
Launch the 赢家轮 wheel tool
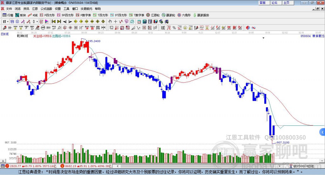point(169,15)
